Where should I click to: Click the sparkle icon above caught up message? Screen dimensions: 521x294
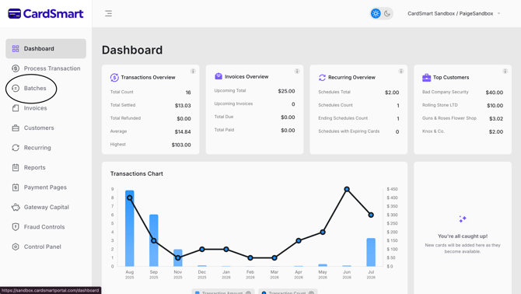[463, 219]
